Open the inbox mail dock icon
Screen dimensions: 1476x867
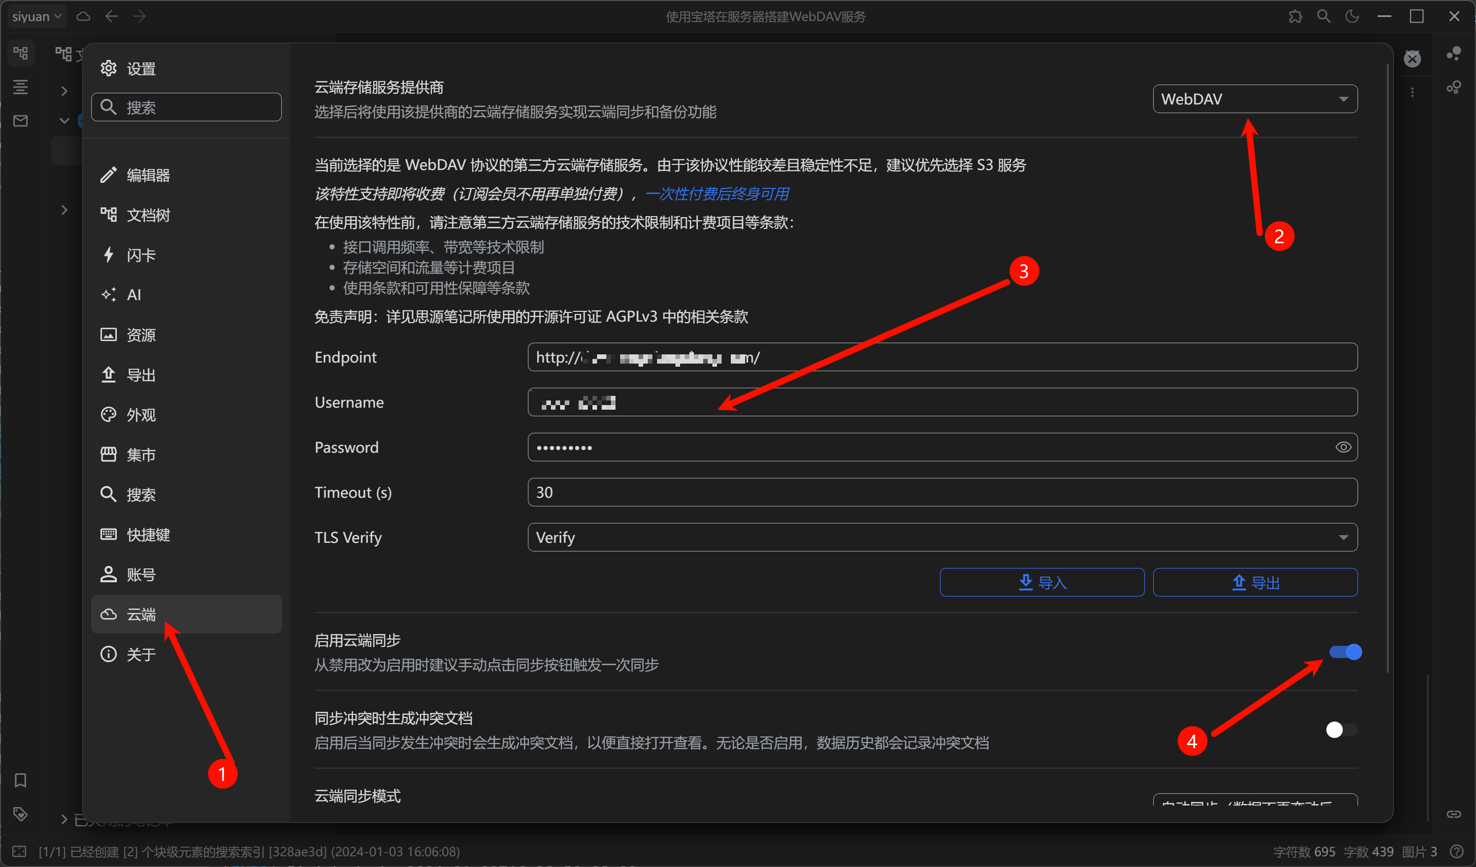tap(20, 121)
